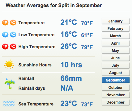This screenshot has width=132, height=111.
Task: Click the sun icon for Sunshine Hours
Action: click(9, 64)
